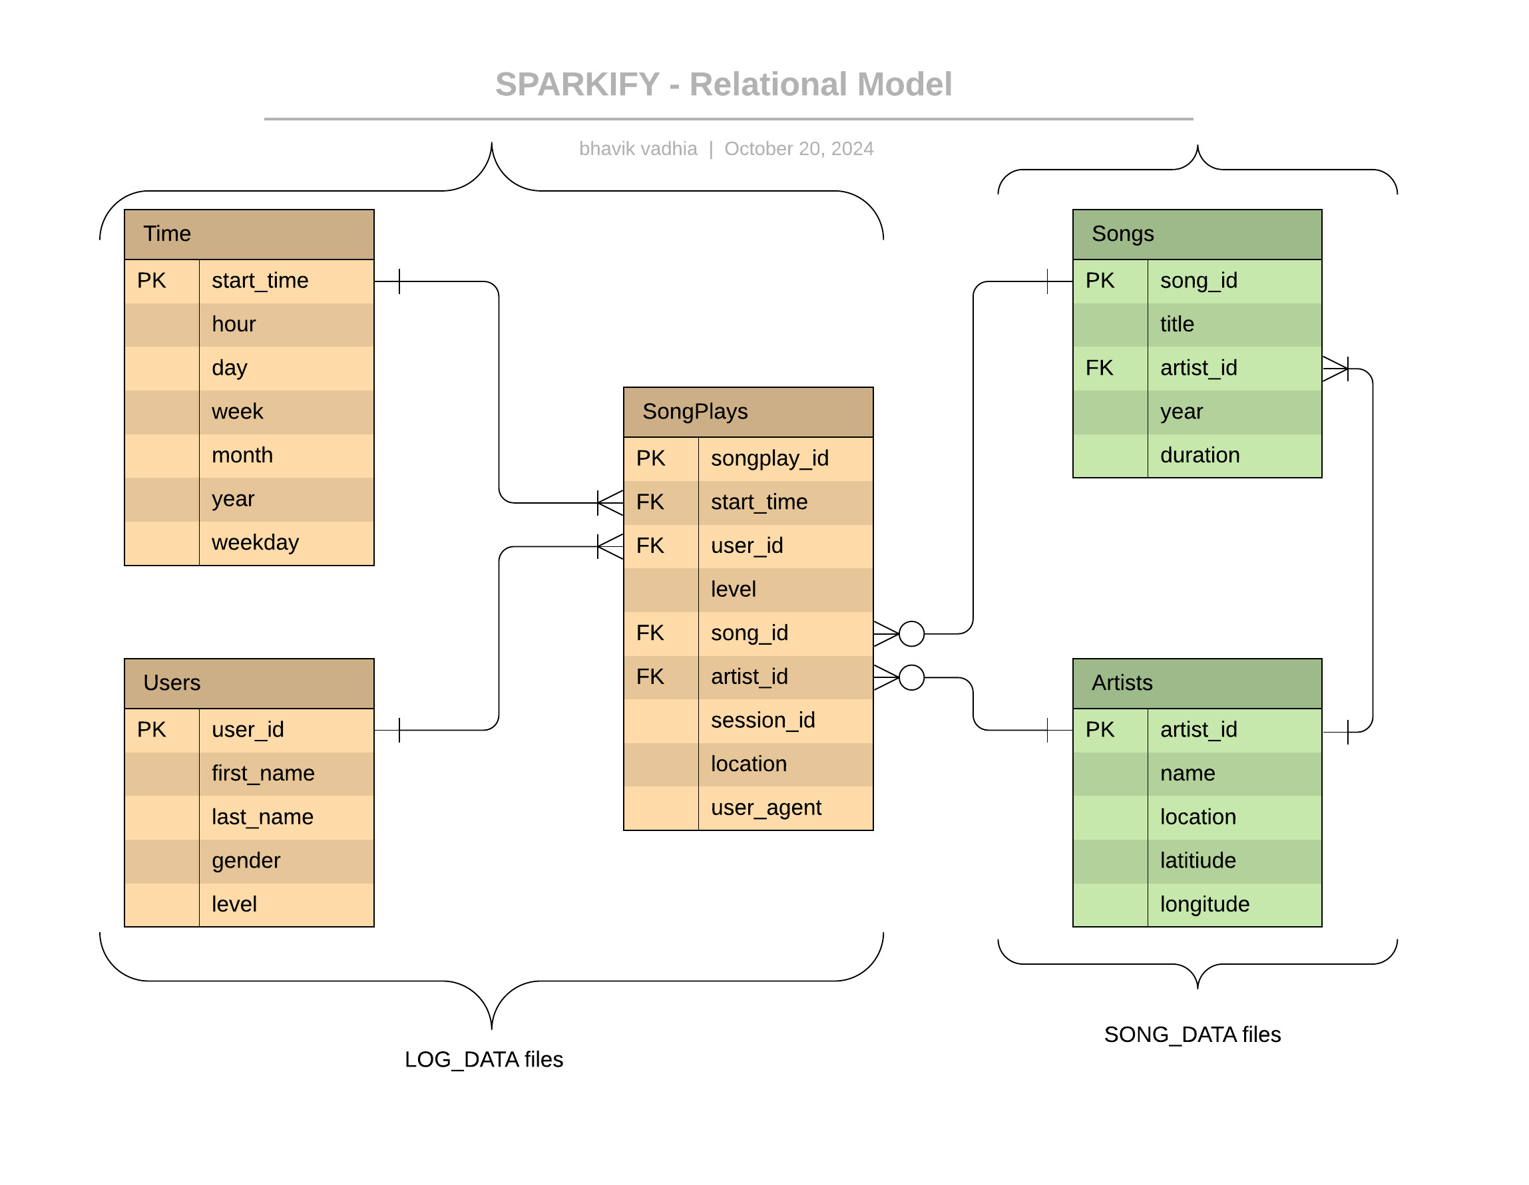Select artist_id row in Artists table

click(x=1197, y=731)
